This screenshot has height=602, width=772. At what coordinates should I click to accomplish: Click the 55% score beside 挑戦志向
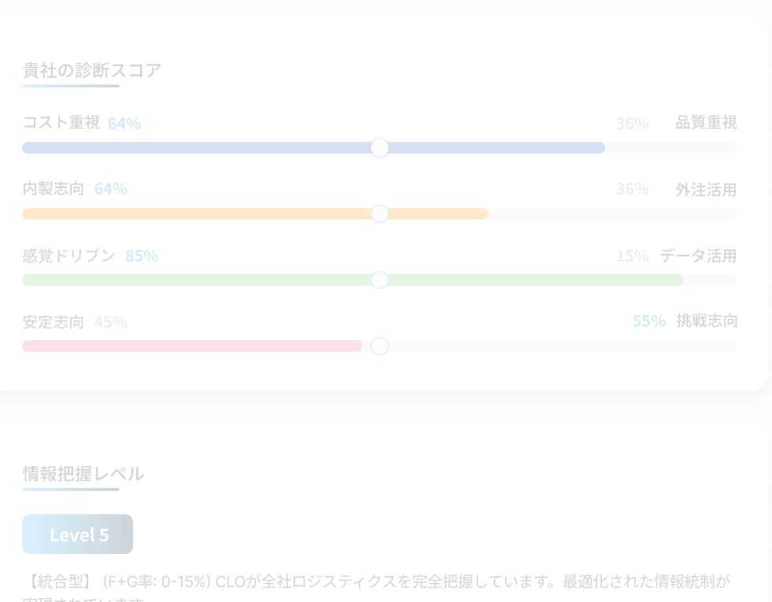[x=648, y=320]
